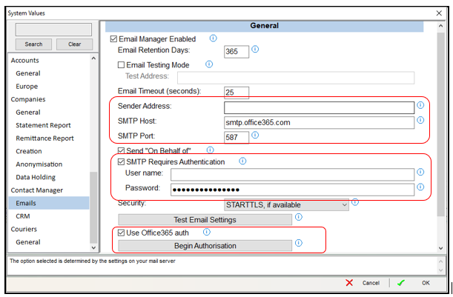
Task: Click the Test Email Settings button
Action: [205, 219]
